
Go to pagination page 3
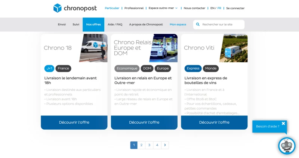(149, 145)
